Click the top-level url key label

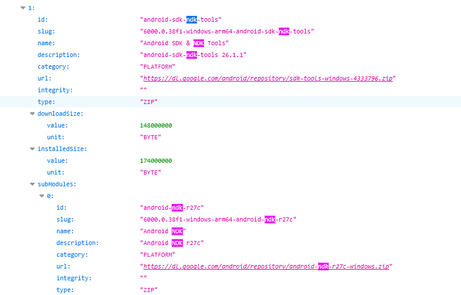point(45,79)
